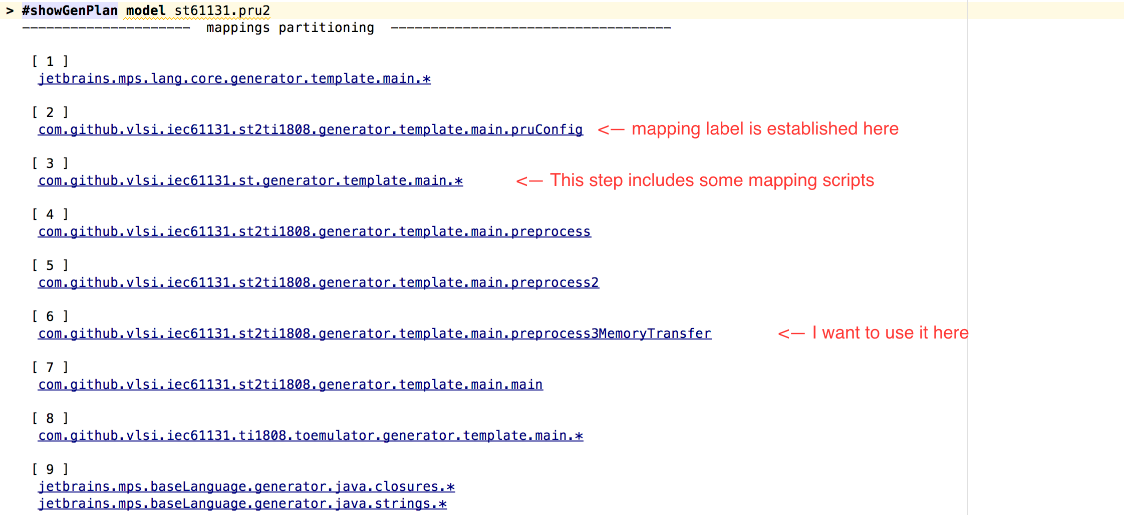Viewport: 1124px width, 515px height.
Task: Click the ti1808.toemulator generator link
Action: [310, 436]
